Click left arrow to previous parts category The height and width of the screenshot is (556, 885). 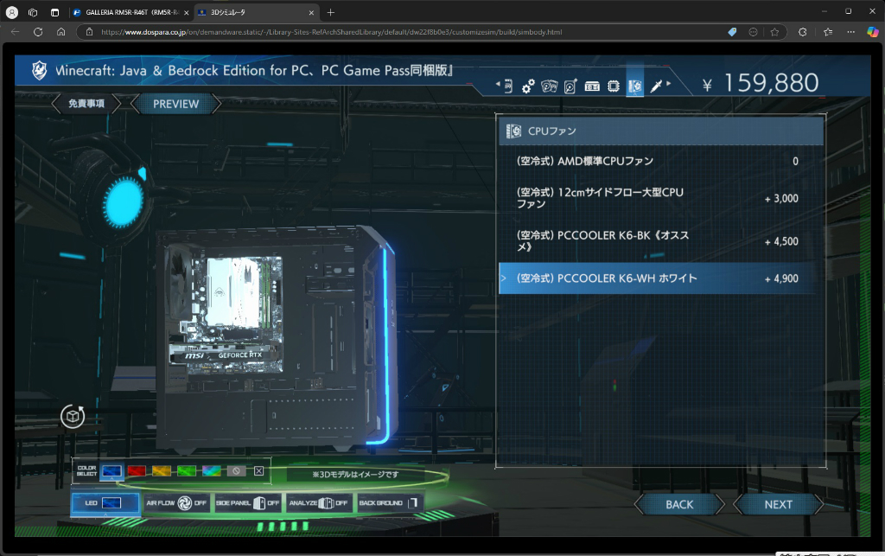click(x=498, y=85)
